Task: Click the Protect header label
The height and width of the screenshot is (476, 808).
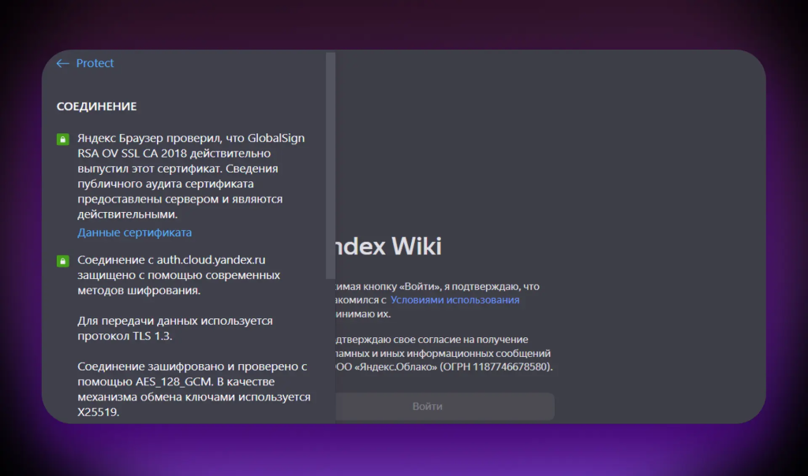Action: (95, 63)
